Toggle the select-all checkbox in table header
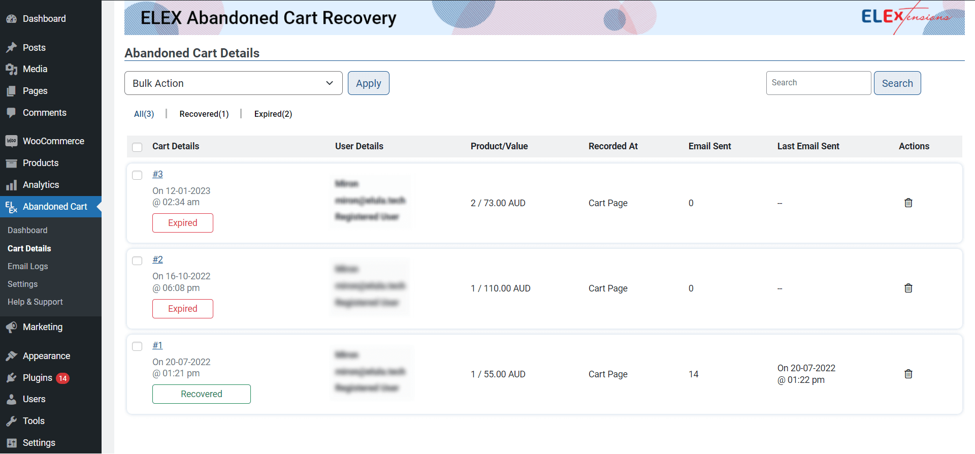 137,147
